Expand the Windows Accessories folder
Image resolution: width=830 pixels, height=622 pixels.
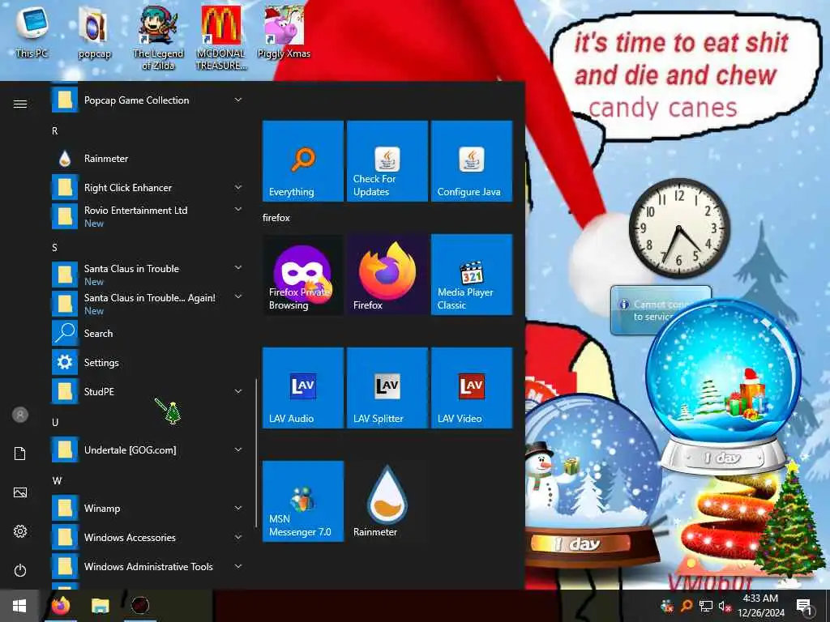click(148, 538)
